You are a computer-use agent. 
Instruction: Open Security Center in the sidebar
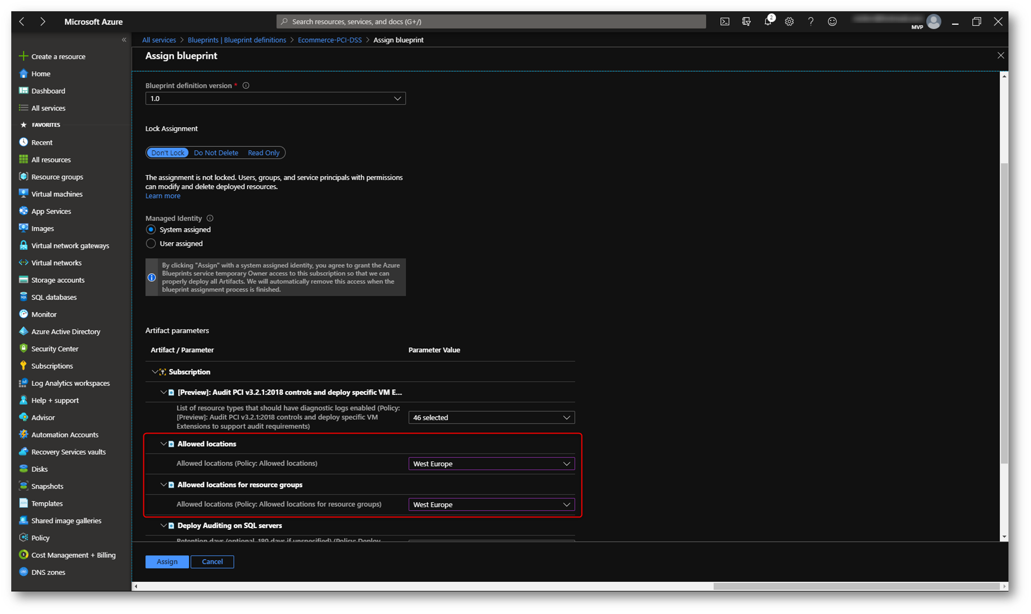54,348
